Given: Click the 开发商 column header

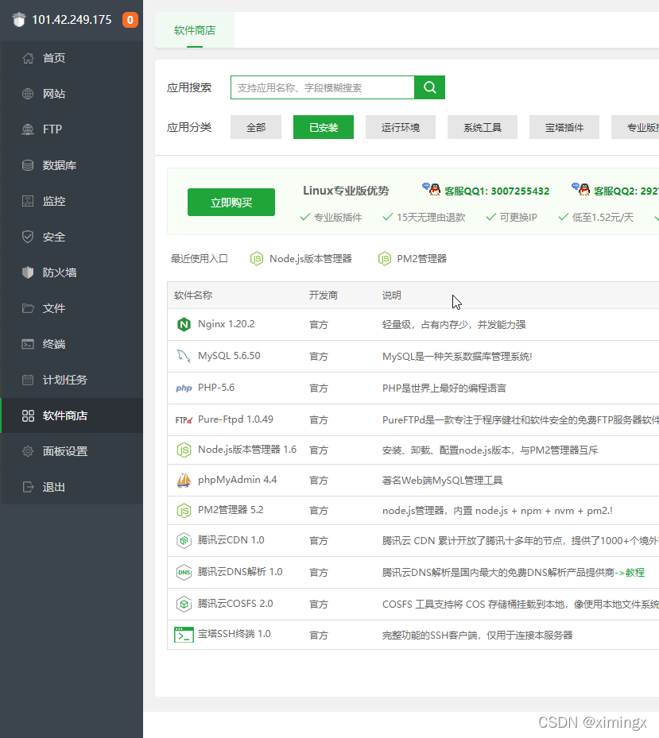Looking at the screenshot, I should pos(324,295).
